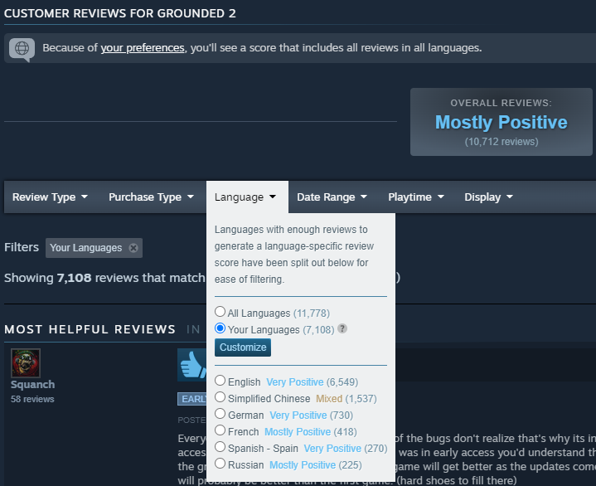This screenshot has width=596, height=486.
Task: Click the English Very Positive score label
Action: coord(295,382)
